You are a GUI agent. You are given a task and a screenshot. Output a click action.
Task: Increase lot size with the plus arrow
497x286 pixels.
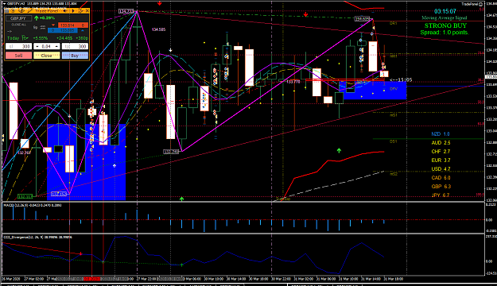tap(56, 46)
